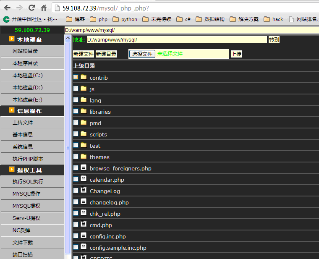The height and width of the screenshot is (259, 319).
Task: Tick the config.sample.inc.php checkbox
Action: pyautogui.click(x=76, y=247)
